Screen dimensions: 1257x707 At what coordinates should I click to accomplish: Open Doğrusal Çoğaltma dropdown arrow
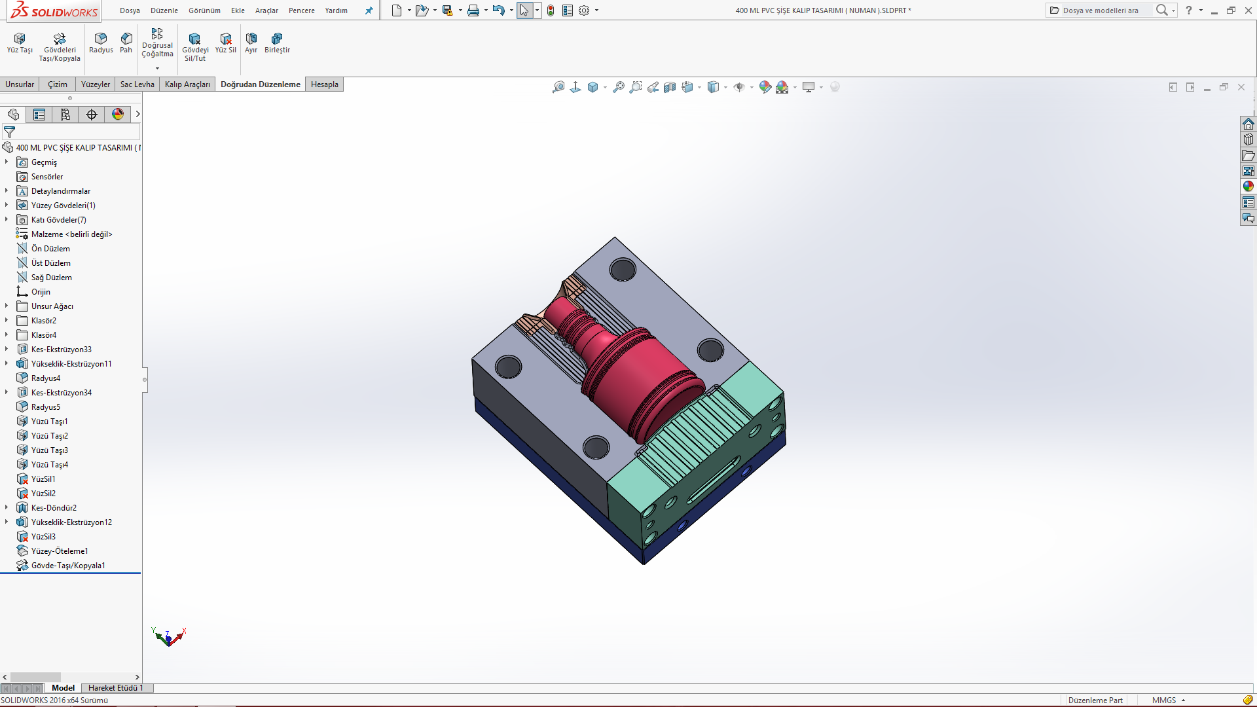click(x=157, y=68)
